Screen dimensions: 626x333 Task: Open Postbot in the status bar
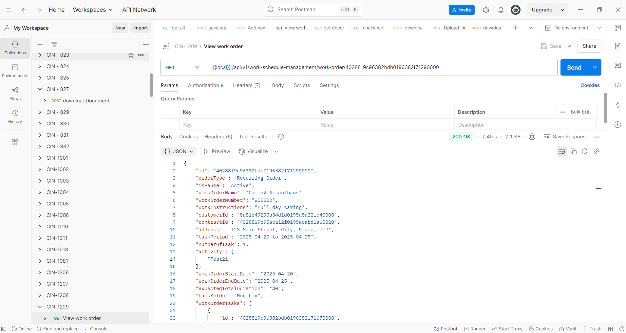[446, 329]
